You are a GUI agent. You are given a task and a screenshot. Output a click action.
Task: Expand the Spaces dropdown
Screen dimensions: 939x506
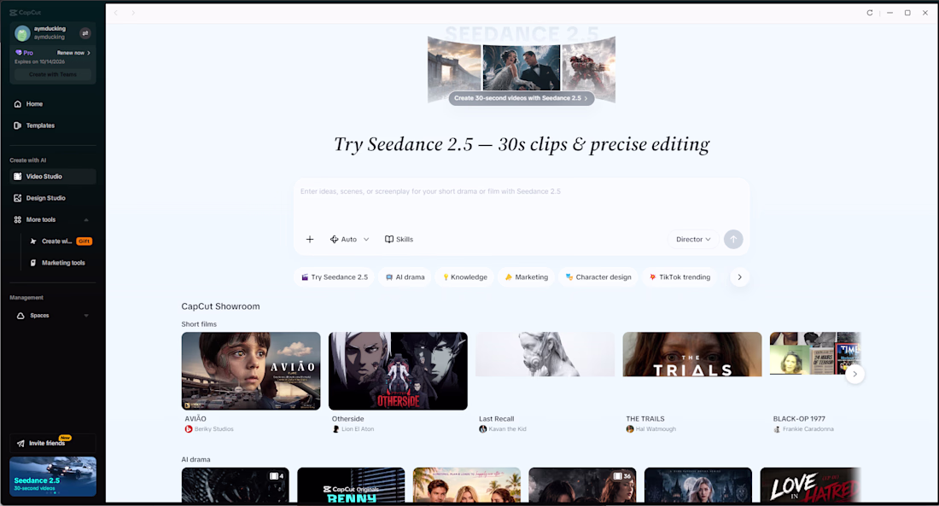(x=86, y=316)
